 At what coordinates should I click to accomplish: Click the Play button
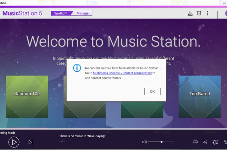click(x=14, y=142)
